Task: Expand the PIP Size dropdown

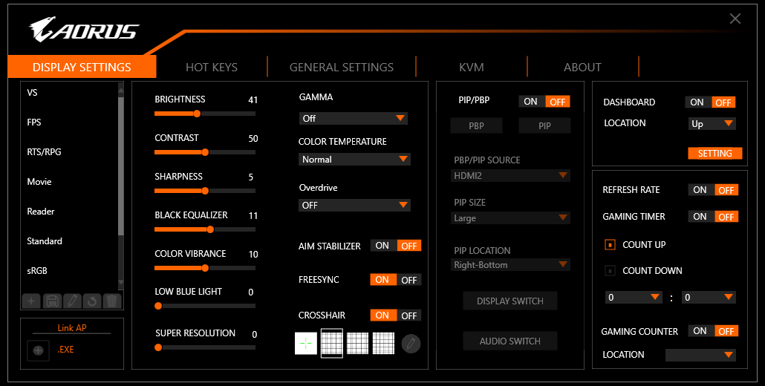Action: (x=510, y=217)
